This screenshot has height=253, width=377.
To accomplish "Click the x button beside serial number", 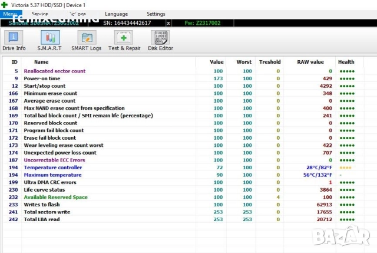I will point(168,23).
